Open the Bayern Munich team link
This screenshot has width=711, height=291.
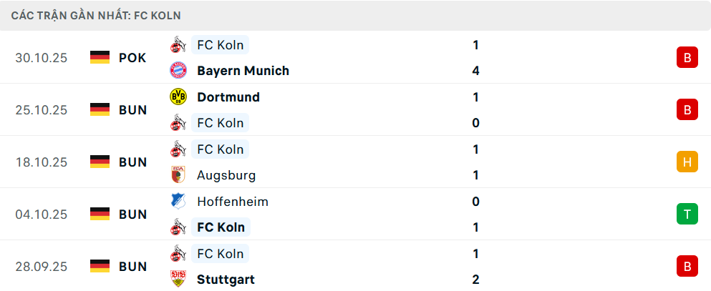pyautogui.click(x=243, y=71)
